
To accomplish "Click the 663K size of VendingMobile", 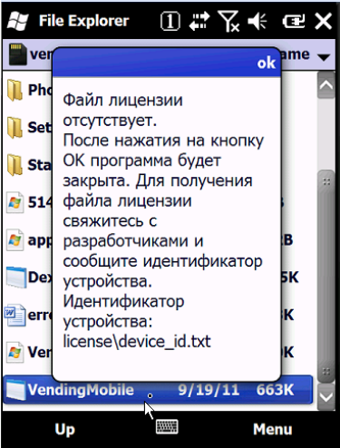I will pos(275,390).
